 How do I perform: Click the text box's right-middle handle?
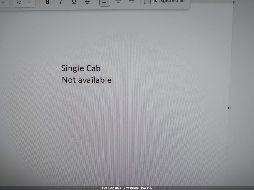tap(229, 108)
